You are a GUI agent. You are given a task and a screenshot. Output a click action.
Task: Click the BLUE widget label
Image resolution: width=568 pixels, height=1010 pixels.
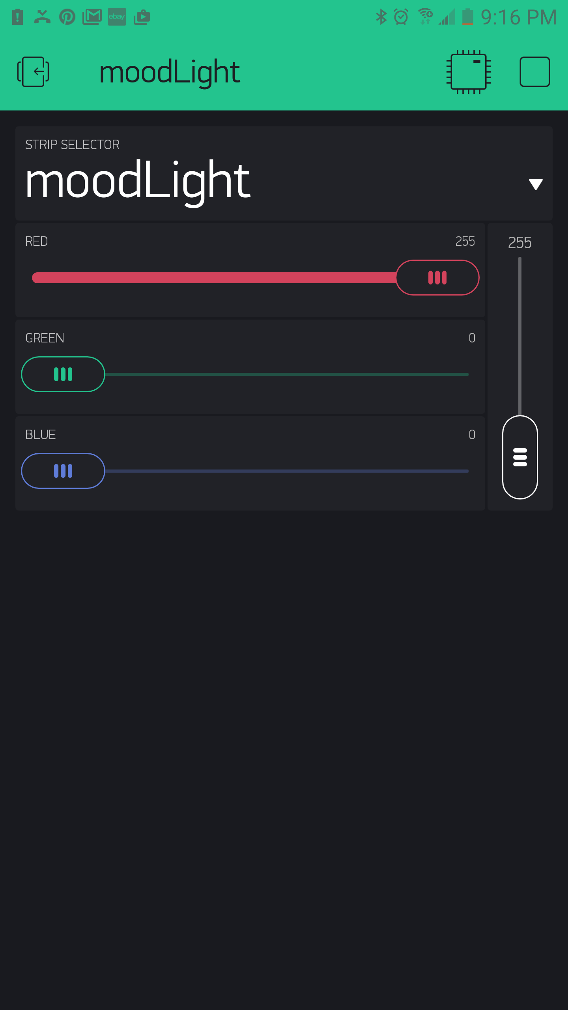pyautogui.click(x=40, y=434)
